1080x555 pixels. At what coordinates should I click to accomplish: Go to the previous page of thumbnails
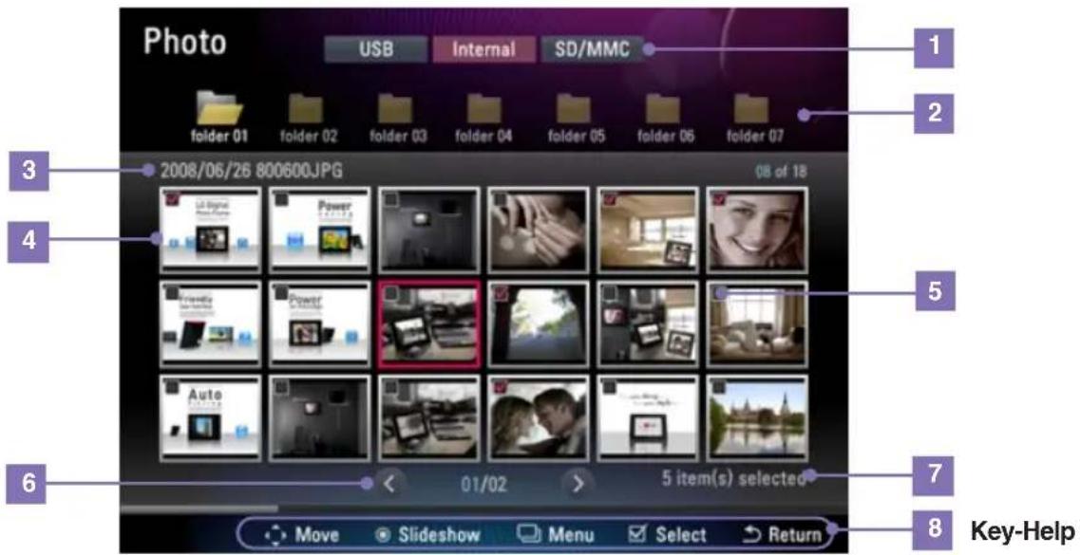389,484
